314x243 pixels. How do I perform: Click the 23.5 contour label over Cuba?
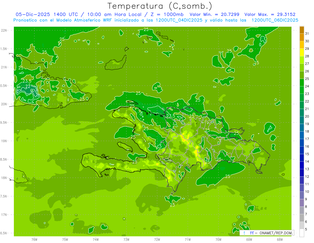click(x=27, y=81)
